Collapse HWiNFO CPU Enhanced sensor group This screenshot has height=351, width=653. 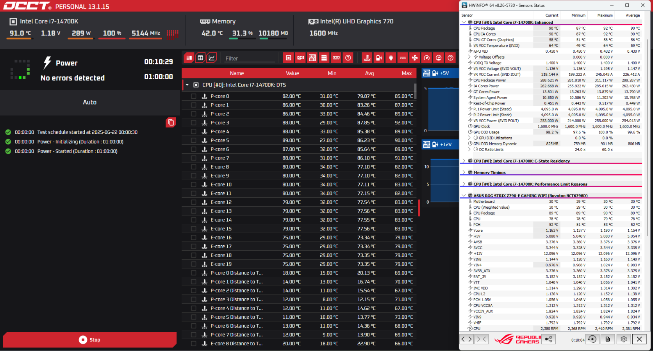464,22
